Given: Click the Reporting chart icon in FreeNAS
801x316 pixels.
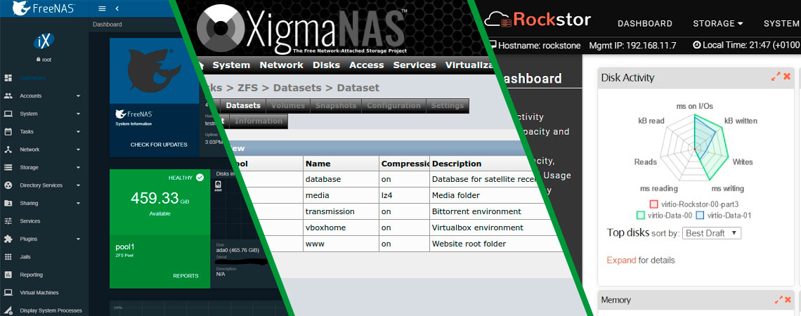Looking at the screenshot, I should pos(8,275).
